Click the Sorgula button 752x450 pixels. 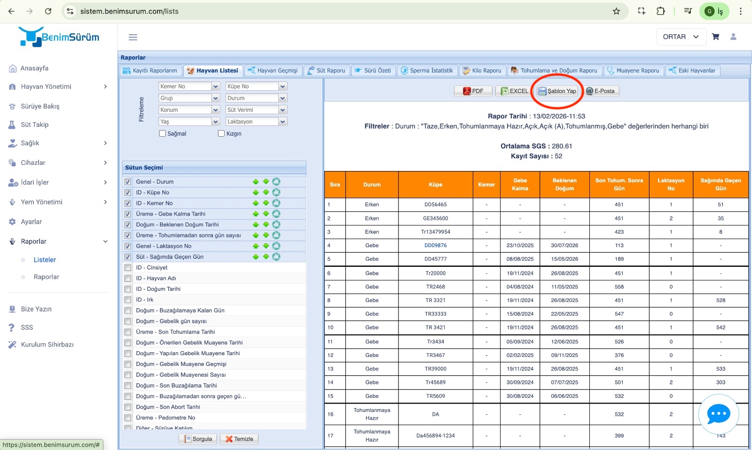point(198,439)
